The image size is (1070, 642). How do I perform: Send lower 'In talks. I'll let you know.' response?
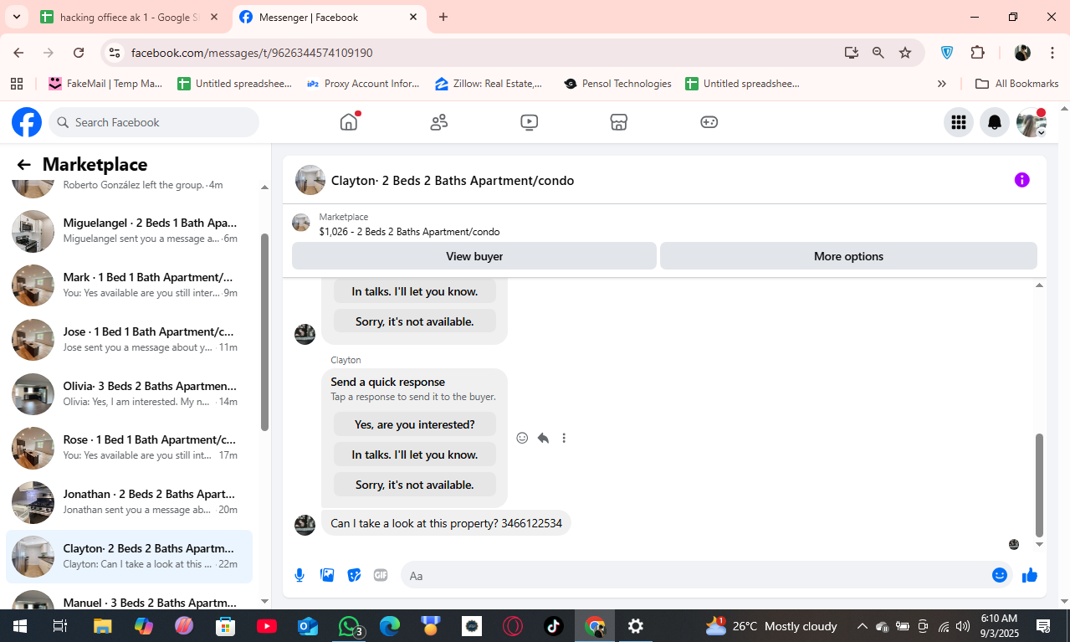coord(415,455)
